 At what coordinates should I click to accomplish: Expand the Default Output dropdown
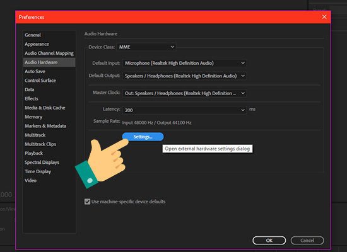pos(185,76)
